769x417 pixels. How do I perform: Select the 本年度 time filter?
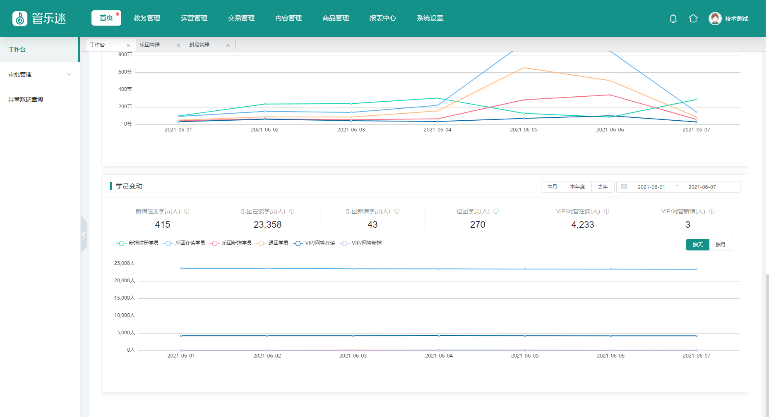click(x=577, y=187)
